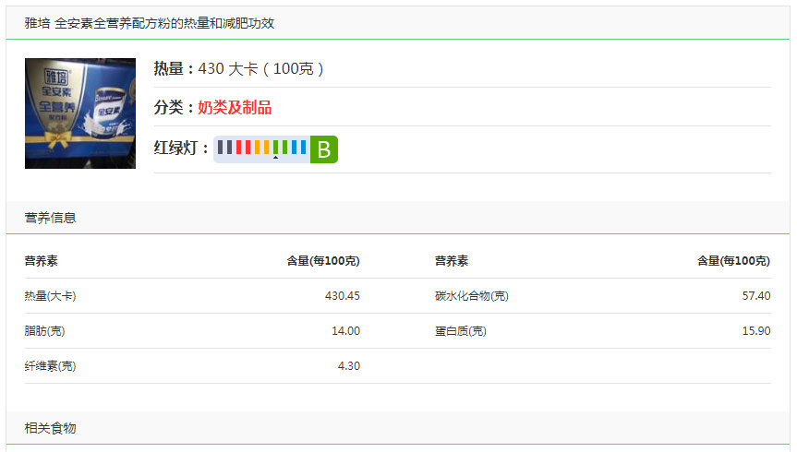Click the 纤维素(克) nutrient row label

tap(50, 366)
